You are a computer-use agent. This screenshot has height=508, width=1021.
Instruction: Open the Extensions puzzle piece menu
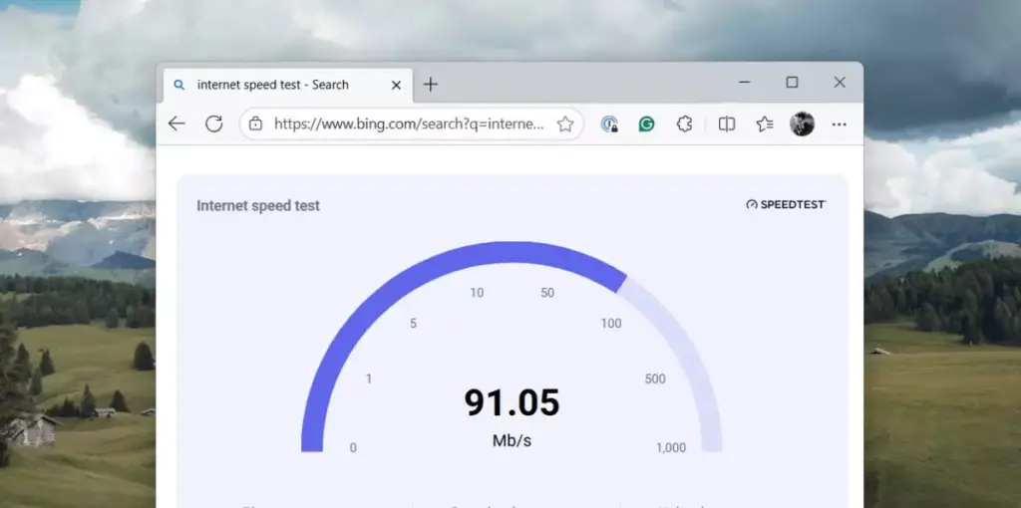(684, 124)
